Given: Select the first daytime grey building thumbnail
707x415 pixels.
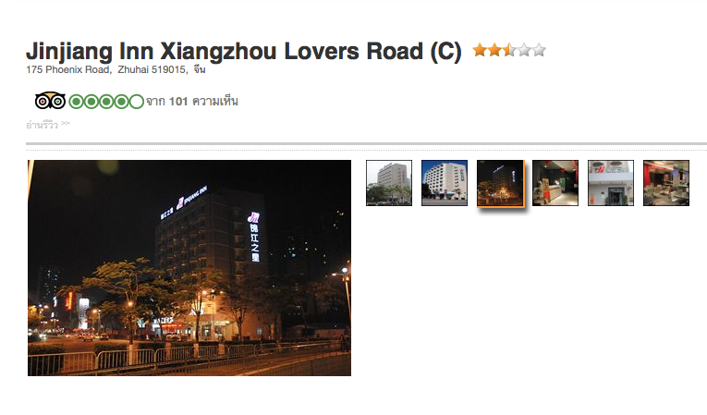Looking at the screenshot, I should coord(389,183).
